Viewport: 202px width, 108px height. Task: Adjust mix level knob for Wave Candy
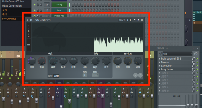coord(194,66)
